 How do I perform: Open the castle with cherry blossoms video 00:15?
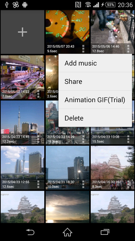pyautogui.click(x=112, y=168)
